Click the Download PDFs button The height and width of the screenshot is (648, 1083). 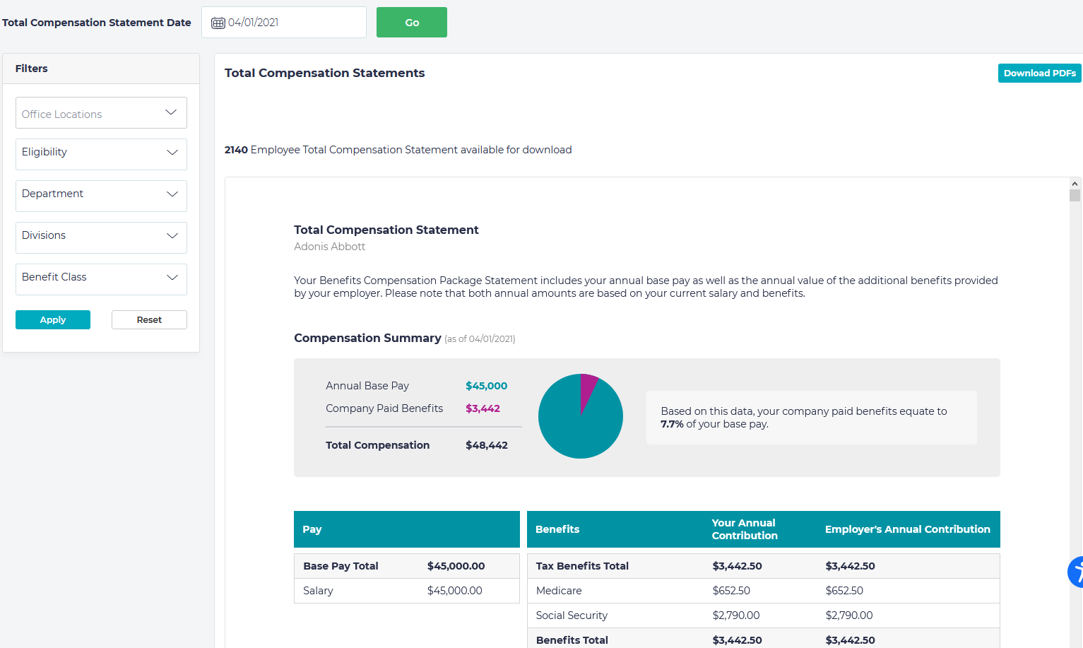pyautogui.click(x=1039, y=73)
